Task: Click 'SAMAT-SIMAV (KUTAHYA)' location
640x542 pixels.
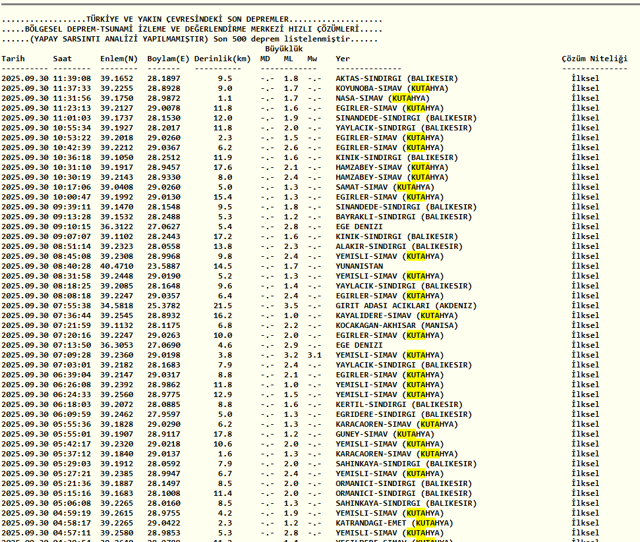Action: (385, 187)
